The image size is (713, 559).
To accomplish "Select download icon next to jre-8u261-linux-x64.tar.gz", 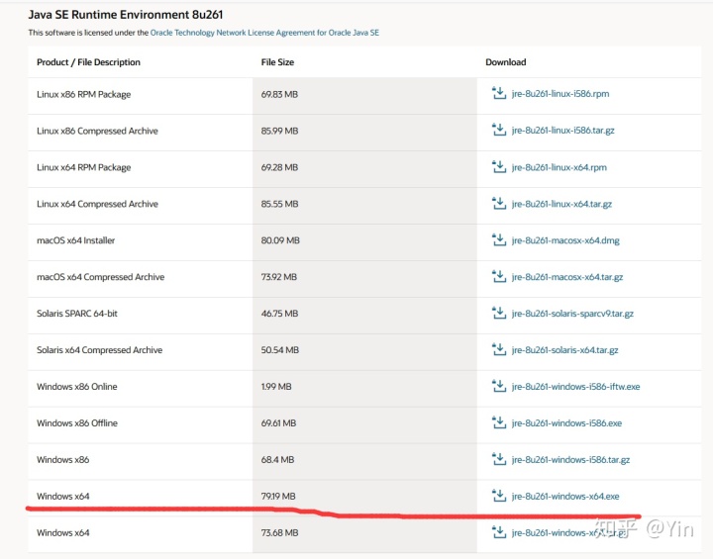I will pyautogui.click(x=499, y=204).
